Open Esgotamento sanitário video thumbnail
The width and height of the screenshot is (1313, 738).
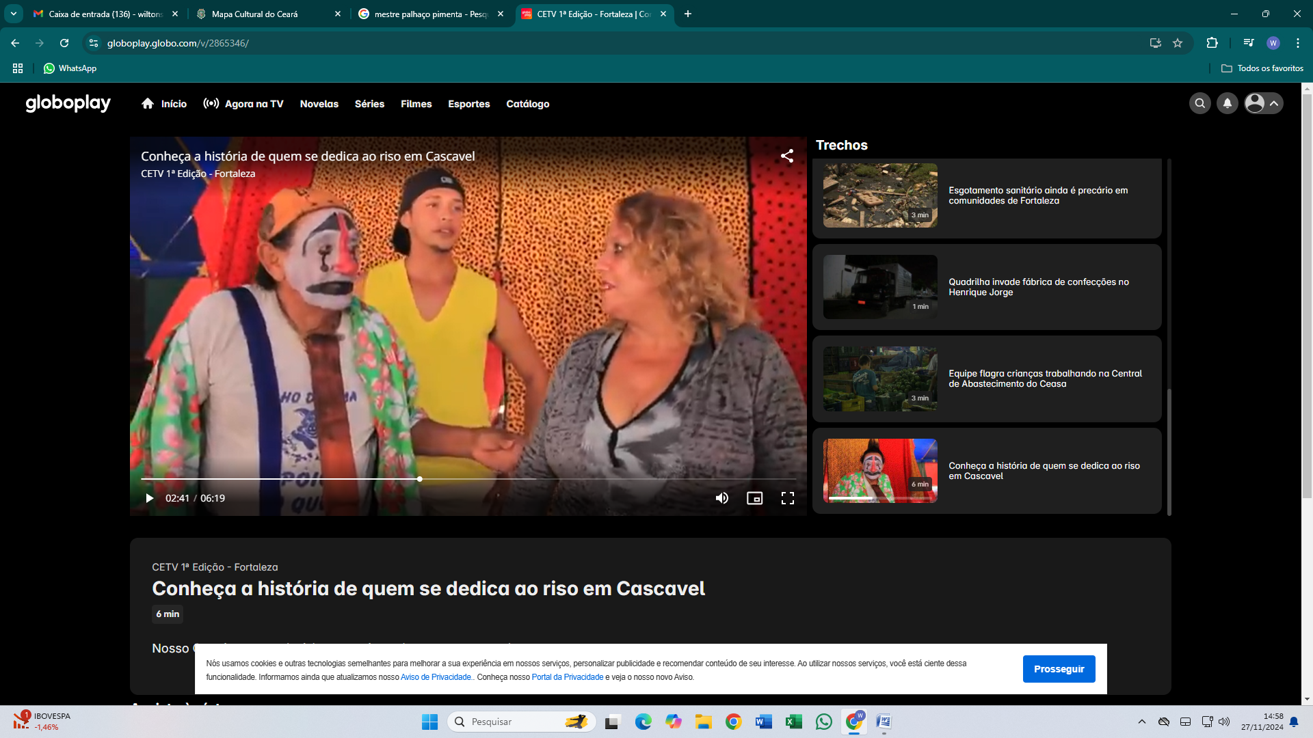point(880,195)
